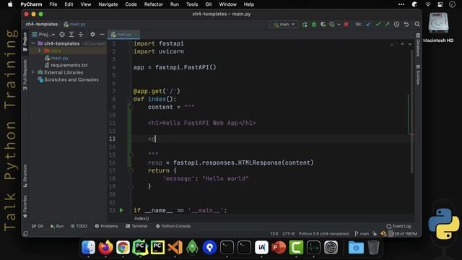Open Event Log in status bar
The width and height of the screenshot is (462, 260).
point(398,226)
